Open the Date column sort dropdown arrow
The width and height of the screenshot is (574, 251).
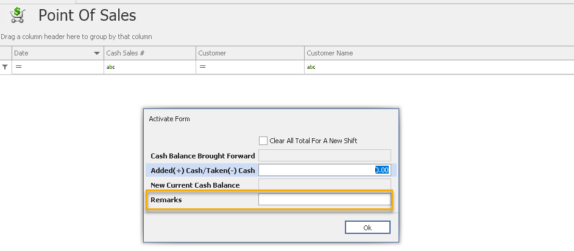point(97,54)
